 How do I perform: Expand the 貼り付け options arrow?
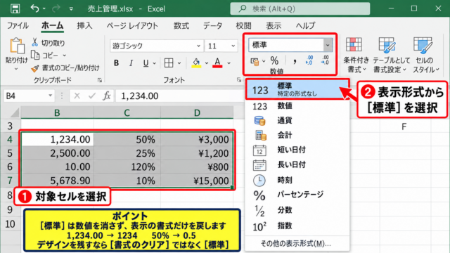tap(16, 69)
